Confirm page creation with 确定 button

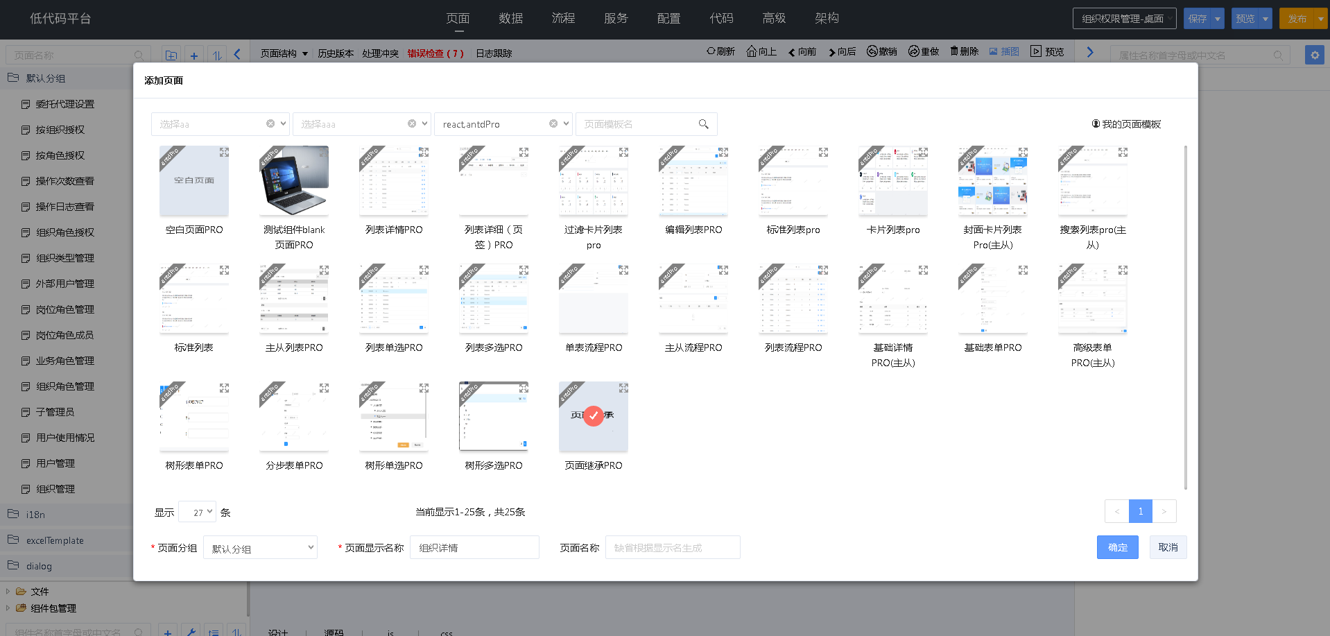[1117, 547]
